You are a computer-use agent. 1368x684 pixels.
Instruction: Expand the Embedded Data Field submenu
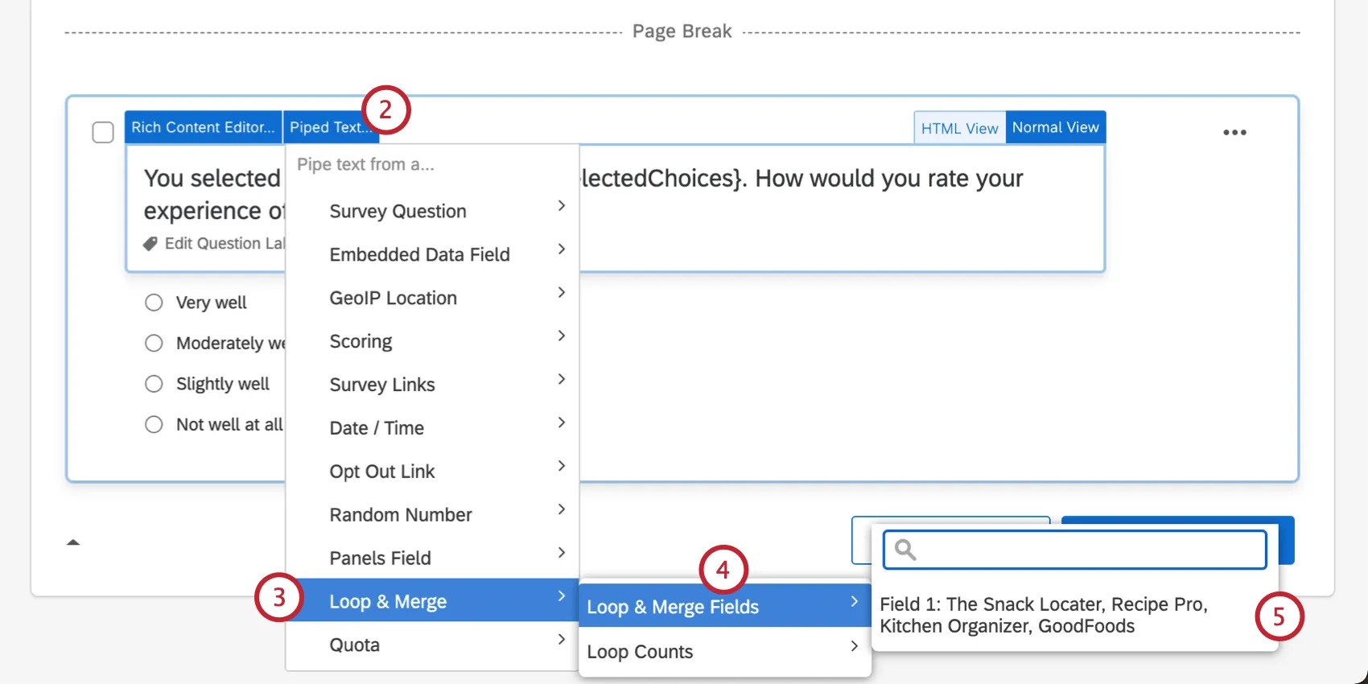(x=561, y=249)
